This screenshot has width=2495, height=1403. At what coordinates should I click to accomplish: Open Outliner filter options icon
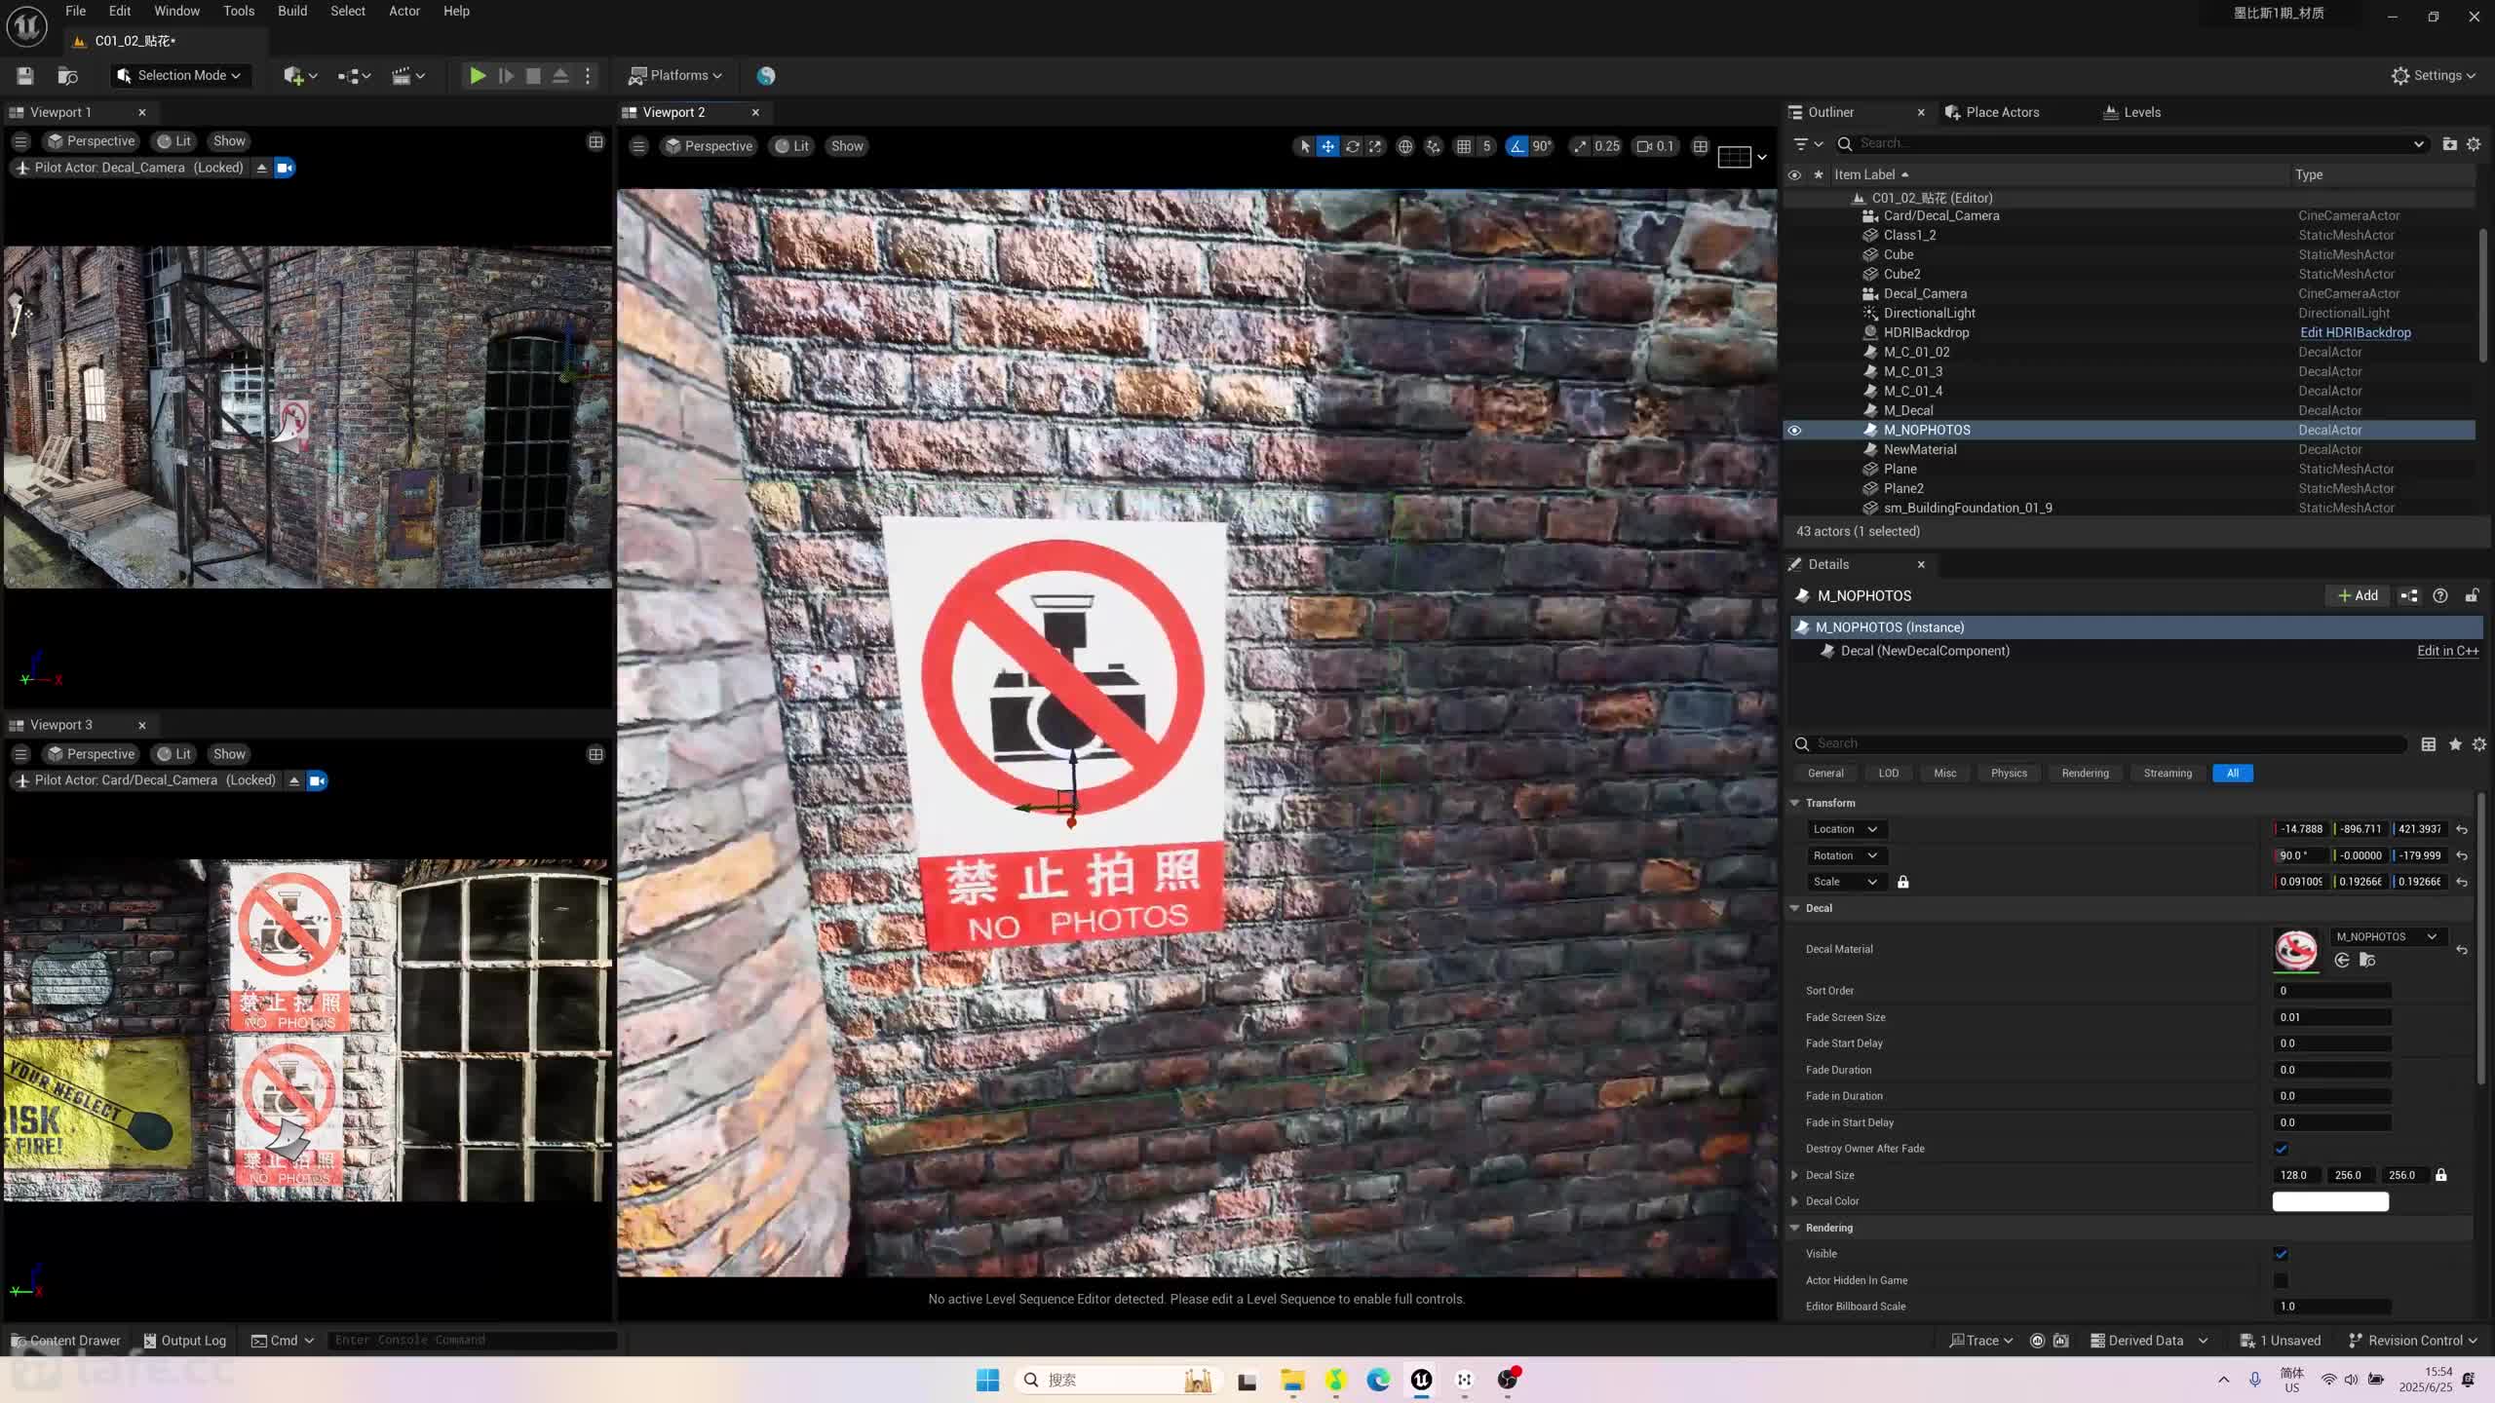click(1808, 143)
